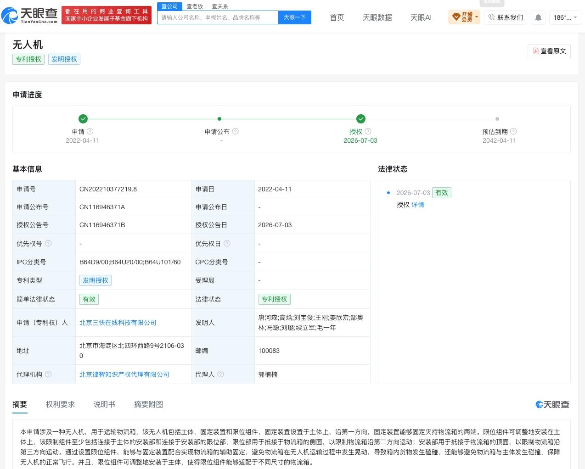Click IPC classification B64D9/00 value
The width and height of the screenshot is (585, 469).
[130, 262]
